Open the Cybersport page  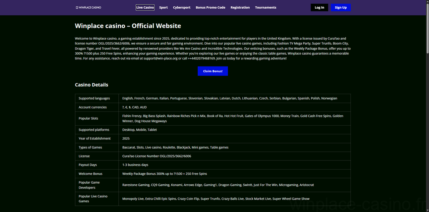coord(182,7)
